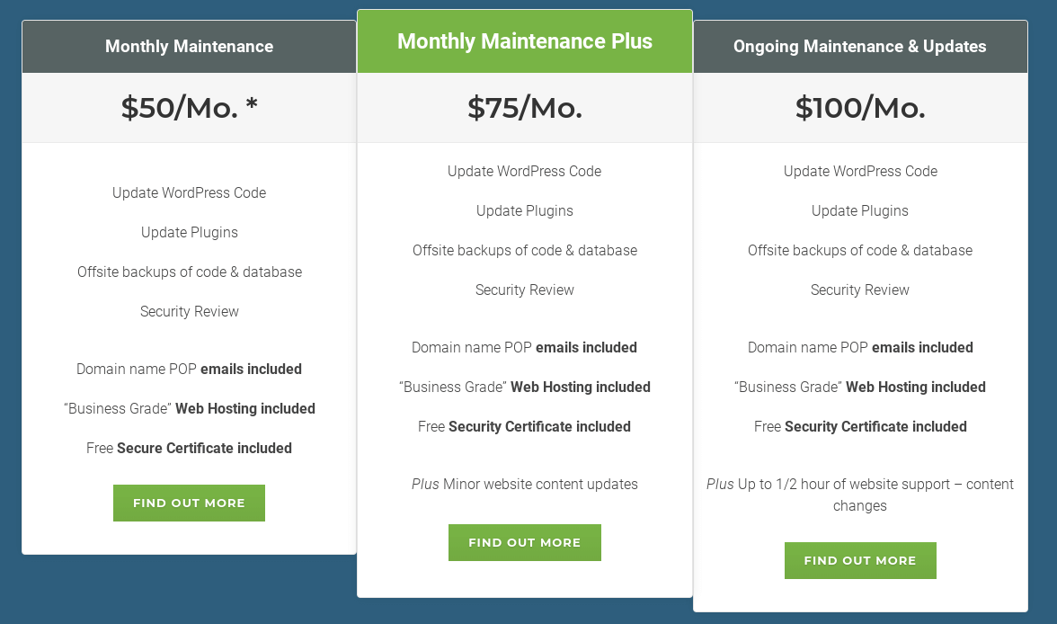Click Offsite backups line in $100 plan
Viewport: 1057px width, 624px height.
(860, 250)
